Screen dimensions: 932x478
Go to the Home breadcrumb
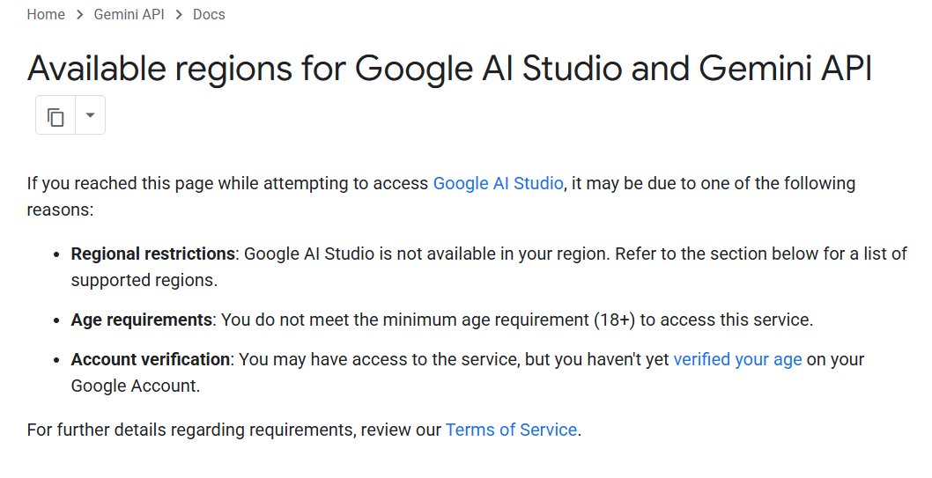tap(46, 15)
